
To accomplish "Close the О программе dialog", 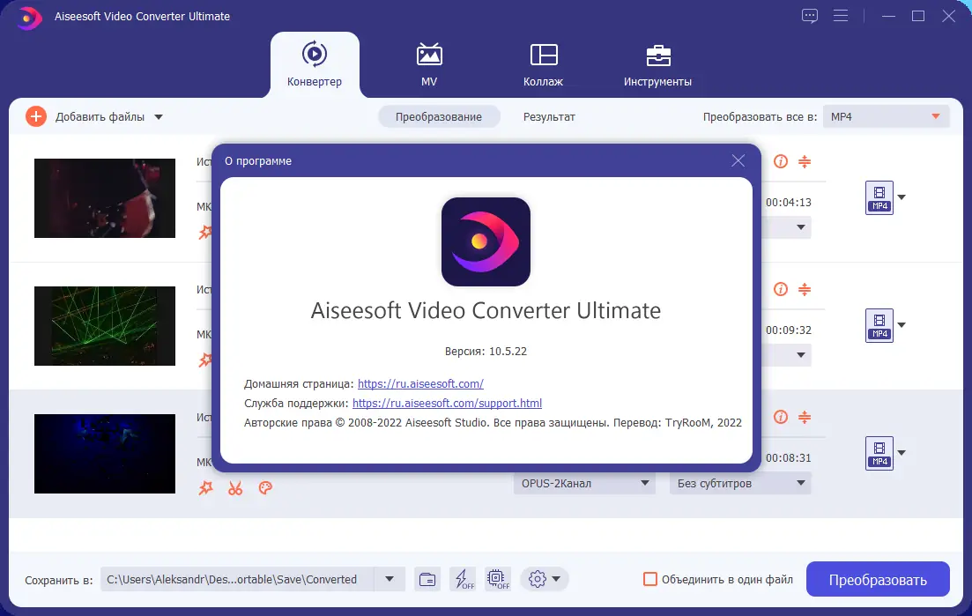I will pyautogui.click(x=738, y=160).
